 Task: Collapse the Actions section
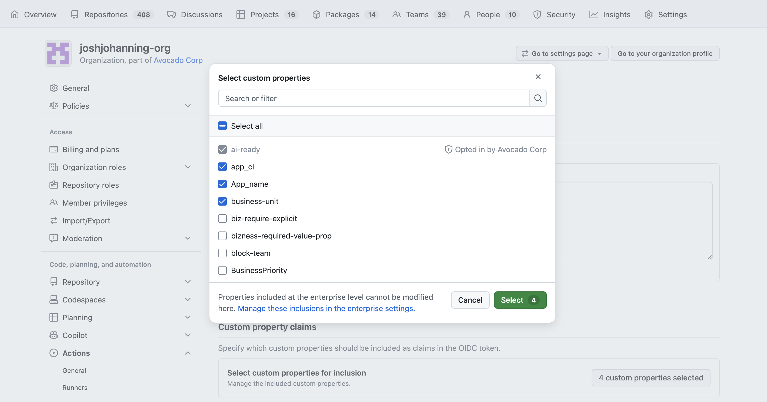tap(188, 353)
